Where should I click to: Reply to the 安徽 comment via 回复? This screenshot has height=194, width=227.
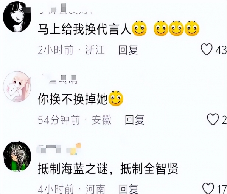coord(134,120)
